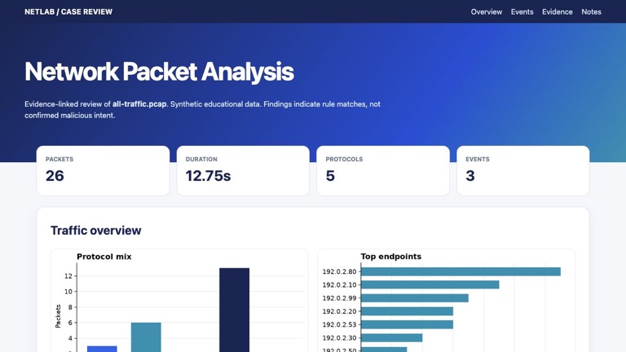The image size is (626, 352).
Task: Click the Protocols card value 5
Action: [x=330, y=176]
